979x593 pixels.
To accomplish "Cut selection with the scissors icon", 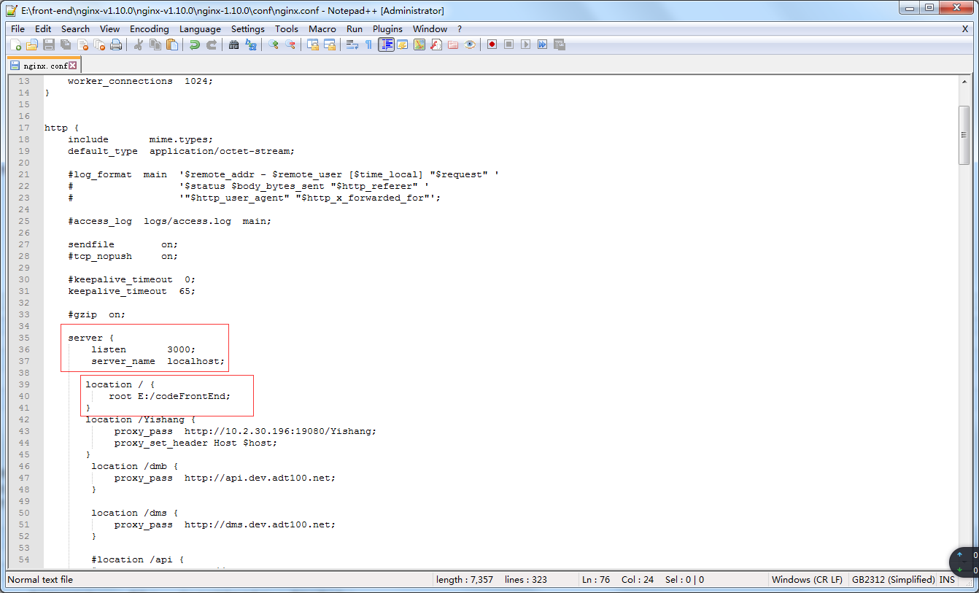I will click(139, 44).
